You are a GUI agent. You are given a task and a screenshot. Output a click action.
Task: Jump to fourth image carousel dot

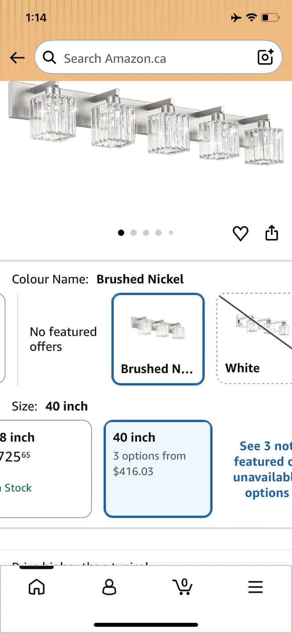tap(158, 233)
